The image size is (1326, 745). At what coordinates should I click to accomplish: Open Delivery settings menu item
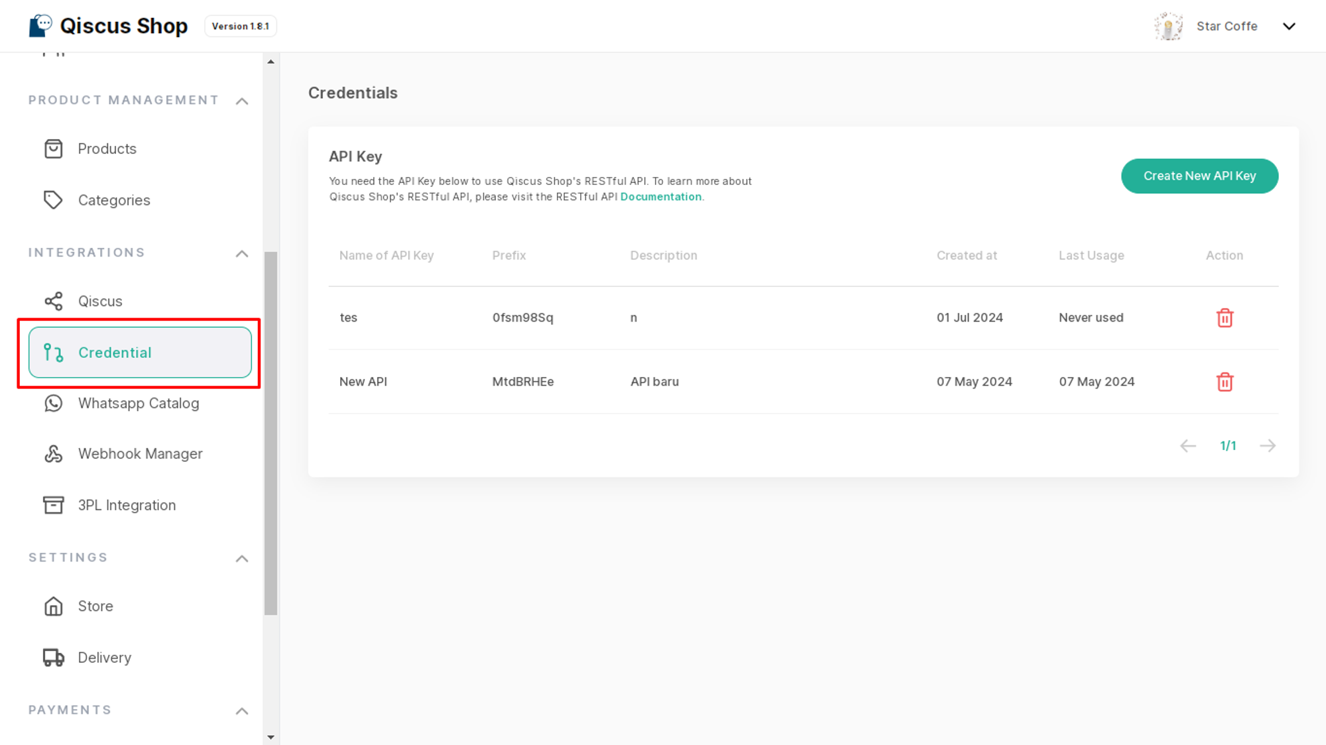point(140,657)
